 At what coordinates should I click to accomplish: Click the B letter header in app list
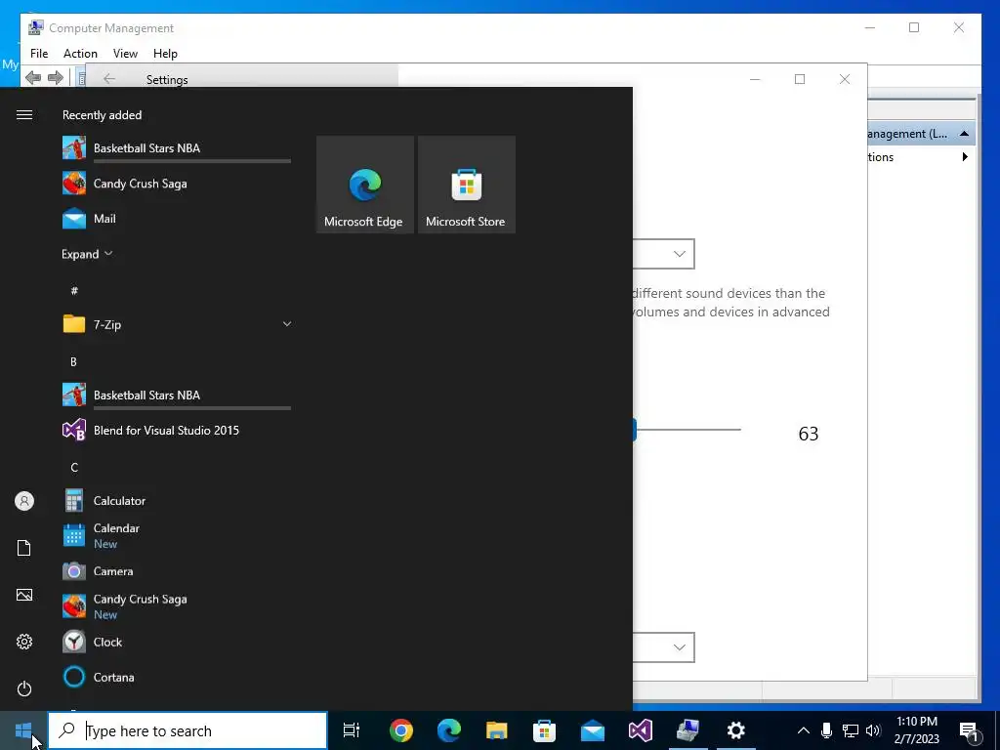pos(73,361)
